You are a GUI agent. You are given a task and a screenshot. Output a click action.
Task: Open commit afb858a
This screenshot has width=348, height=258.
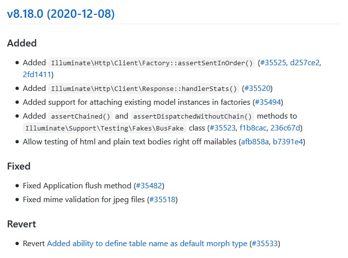pos(255,141)
